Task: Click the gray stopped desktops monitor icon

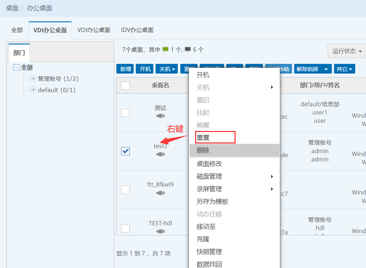Action: click(188, 50)
